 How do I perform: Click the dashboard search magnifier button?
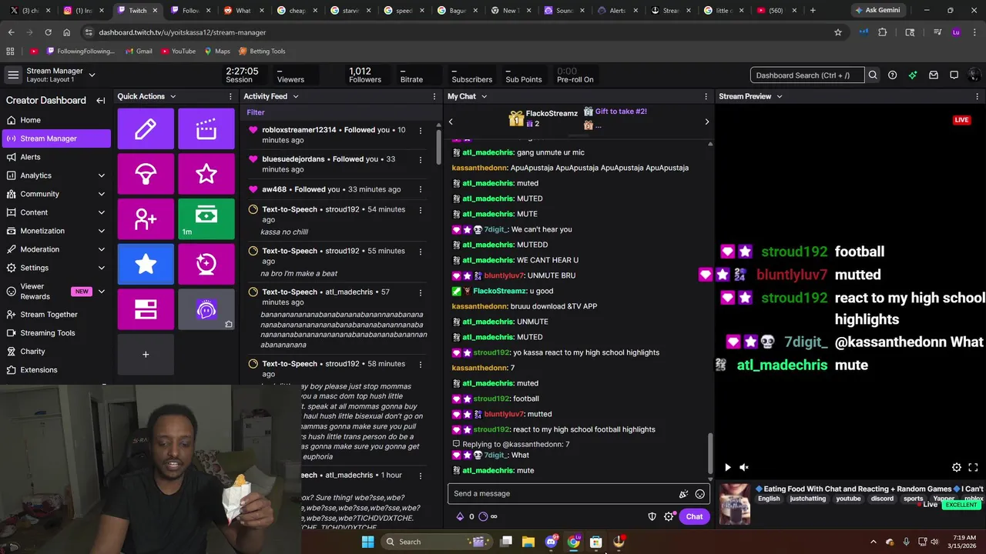tap(873, 75)
